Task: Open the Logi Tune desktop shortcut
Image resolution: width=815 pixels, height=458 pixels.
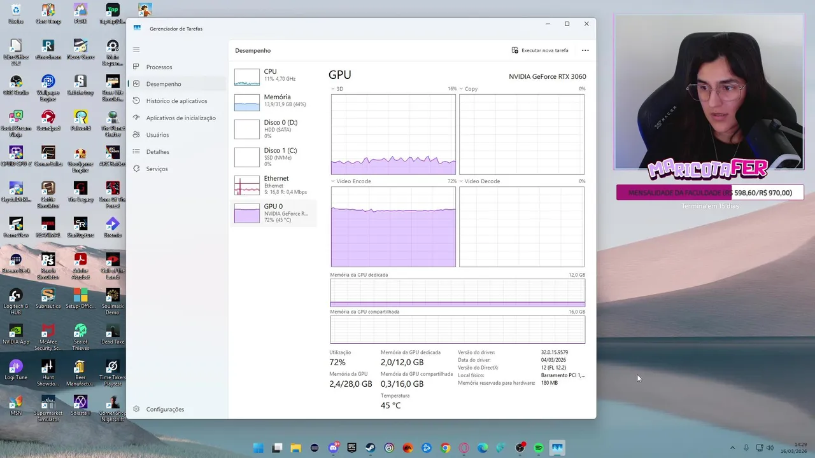Action: point(16,370)
